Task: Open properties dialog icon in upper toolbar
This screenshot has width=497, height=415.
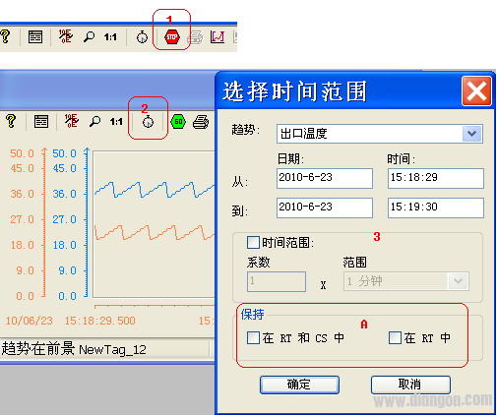Action: 35,37
